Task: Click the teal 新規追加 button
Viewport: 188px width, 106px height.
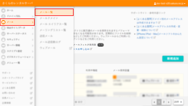Action: point(173,59)
